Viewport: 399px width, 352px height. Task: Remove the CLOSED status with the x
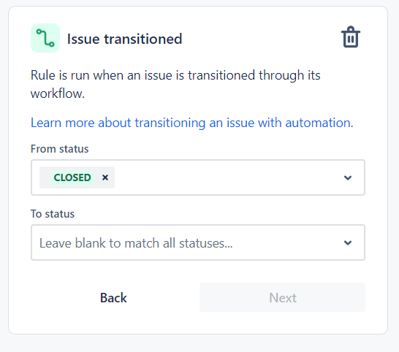click(105, 177)
